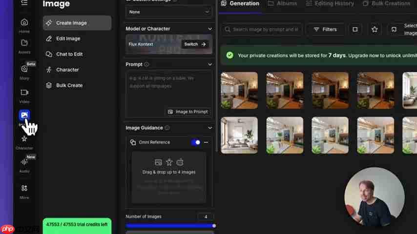Switch to the Albums tab
Screen dimensions: 417x234
(282, 4)
